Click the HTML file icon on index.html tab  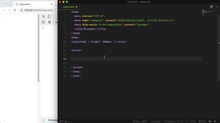click(61, 7)
